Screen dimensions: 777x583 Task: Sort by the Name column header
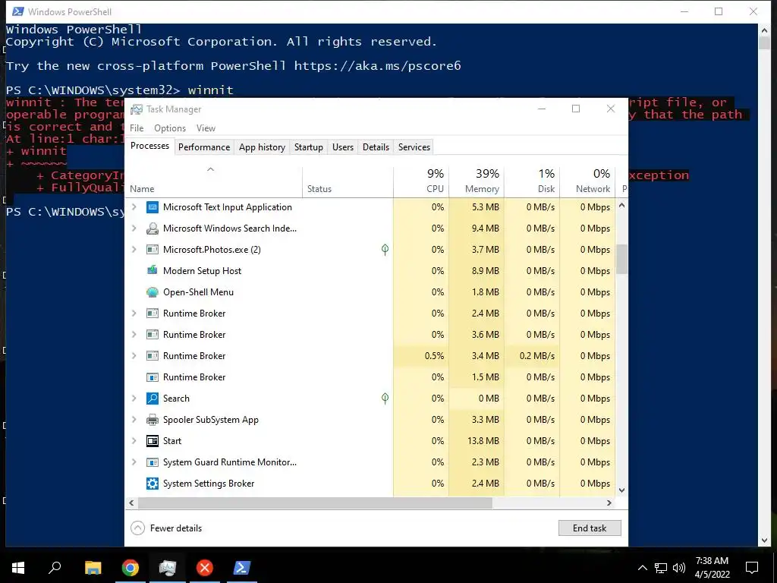pyautogui.click(x=213, y=182)
